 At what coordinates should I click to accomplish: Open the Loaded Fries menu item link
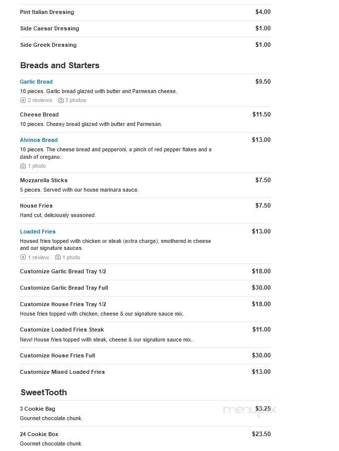pyautogui.click(x=38, y=231)
